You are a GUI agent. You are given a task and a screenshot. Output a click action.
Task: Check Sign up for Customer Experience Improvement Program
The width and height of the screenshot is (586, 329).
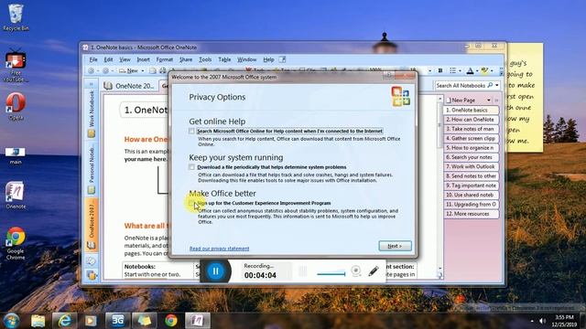tap(191, 203)
